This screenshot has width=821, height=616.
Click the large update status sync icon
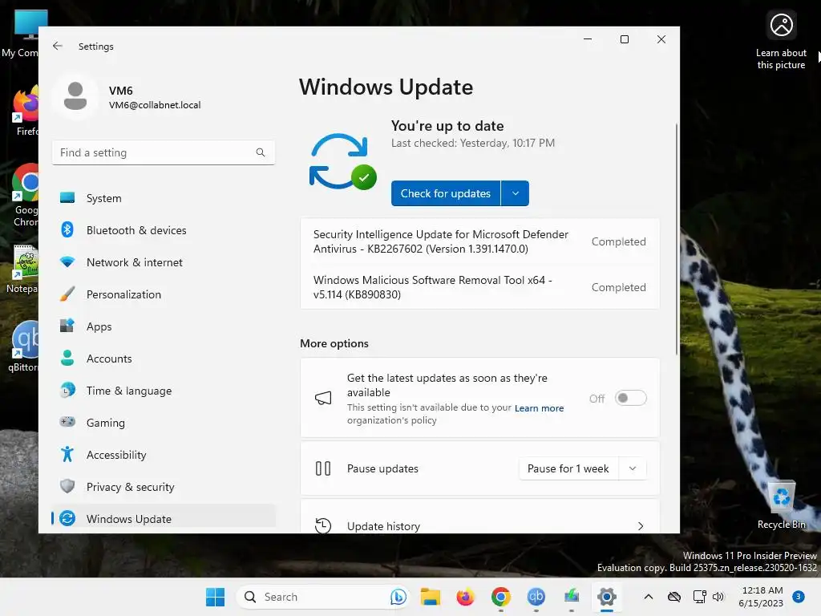point(342,161)
